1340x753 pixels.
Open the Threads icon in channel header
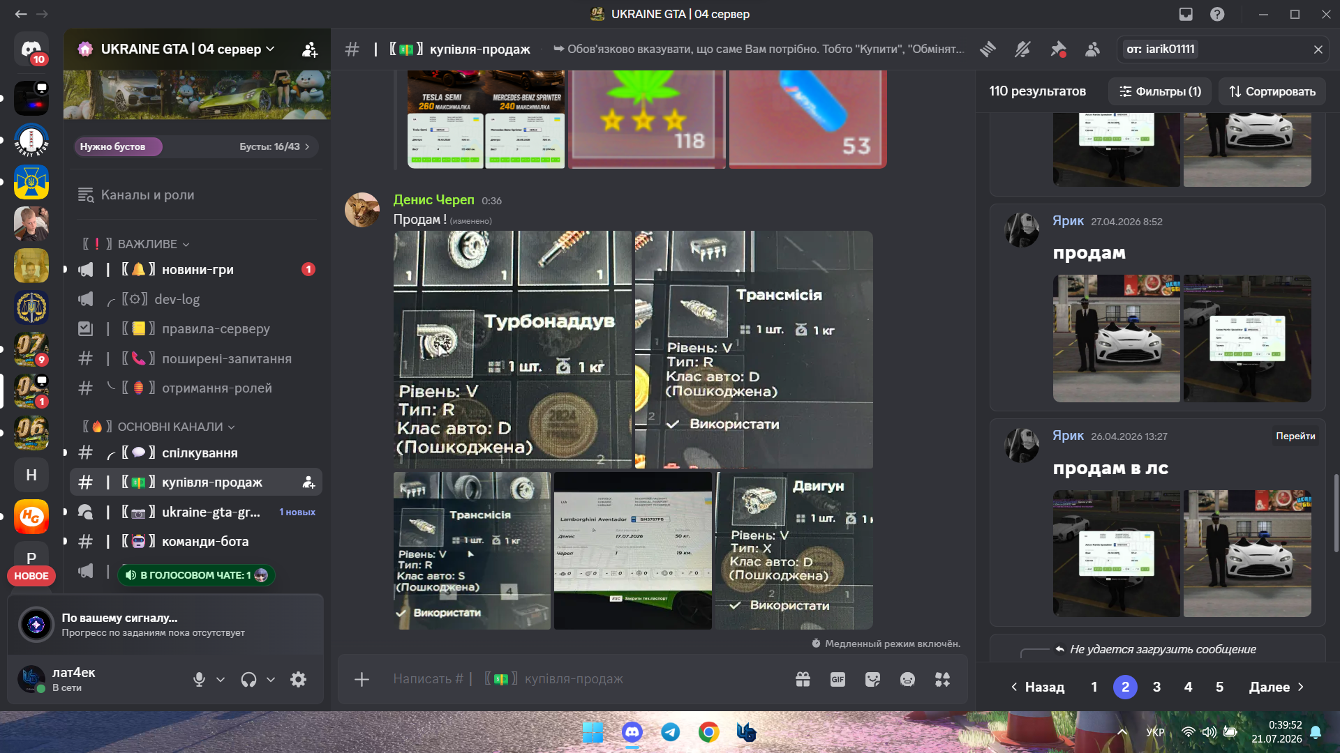click(988, 50)
